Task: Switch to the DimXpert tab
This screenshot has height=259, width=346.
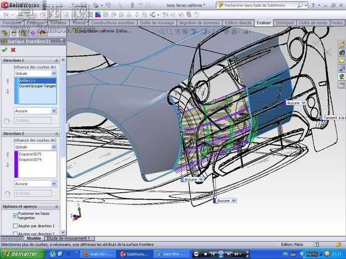Action: 285,23
